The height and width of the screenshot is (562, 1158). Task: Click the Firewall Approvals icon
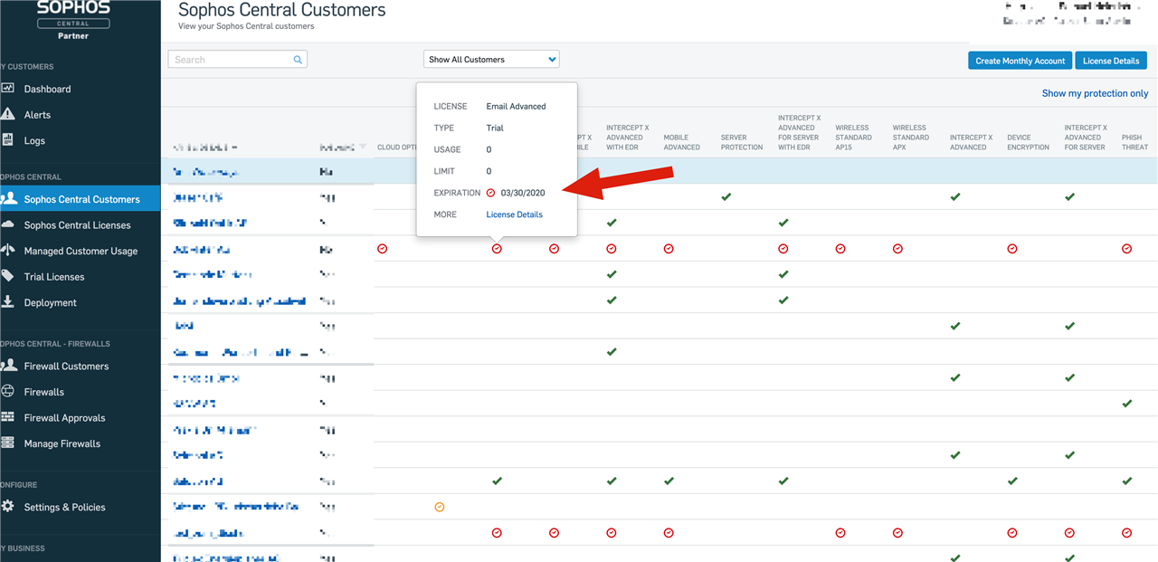click(x=8, y=417)
